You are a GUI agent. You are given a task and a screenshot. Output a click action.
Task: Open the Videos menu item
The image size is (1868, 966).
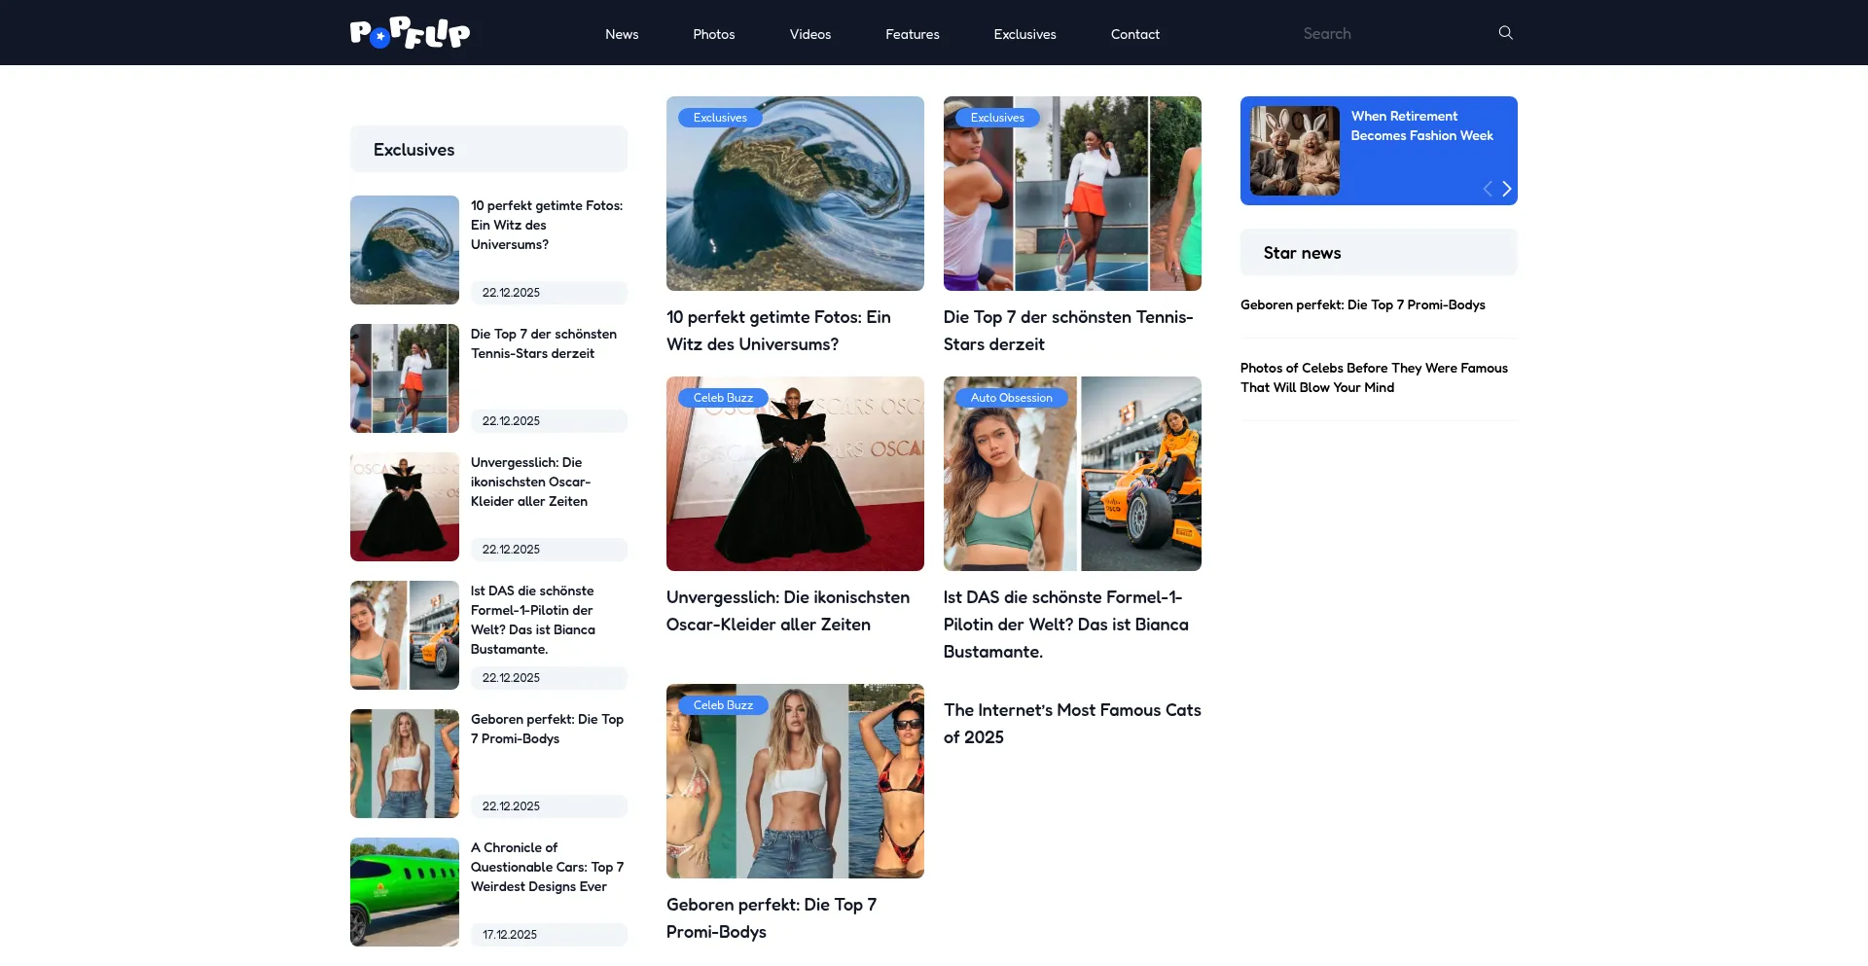pyautogui.click(x=809, y=34)
